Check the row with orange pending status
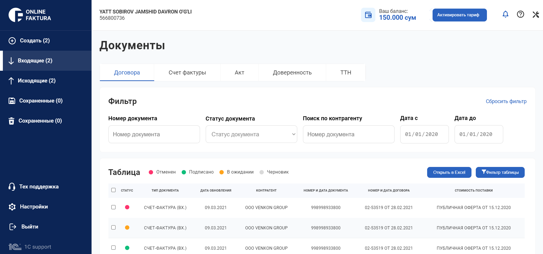Viewport: 543px width, 254px height. click(114, 228)
